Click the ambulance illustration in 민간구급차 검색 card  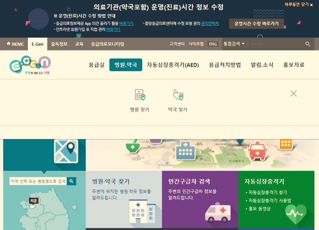[x=218, y=212]
